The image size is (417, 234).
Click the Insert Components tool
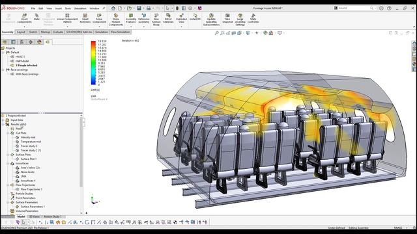pos(24,19)
